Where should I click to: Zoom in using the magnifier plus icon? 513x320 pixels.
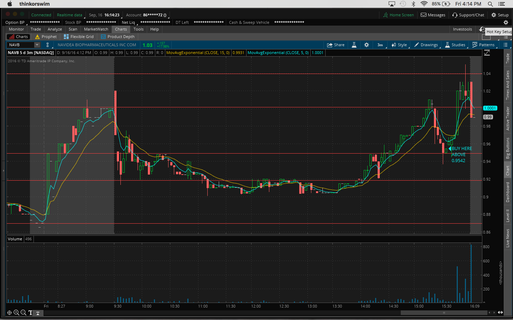pos(16,313)
